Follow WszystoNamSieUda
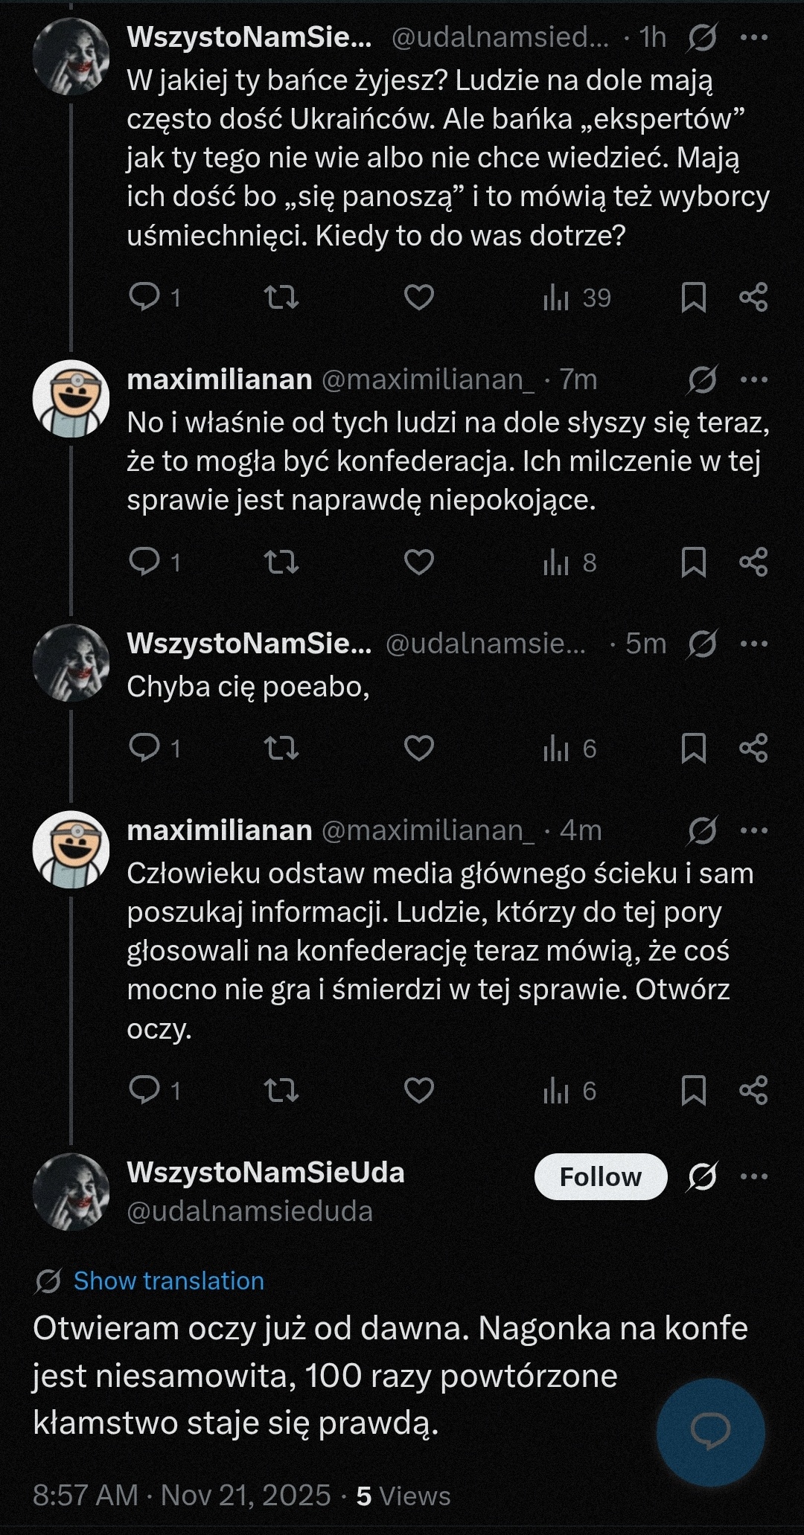Viewport: 804px width, 1535px height. pos(600,1176)
